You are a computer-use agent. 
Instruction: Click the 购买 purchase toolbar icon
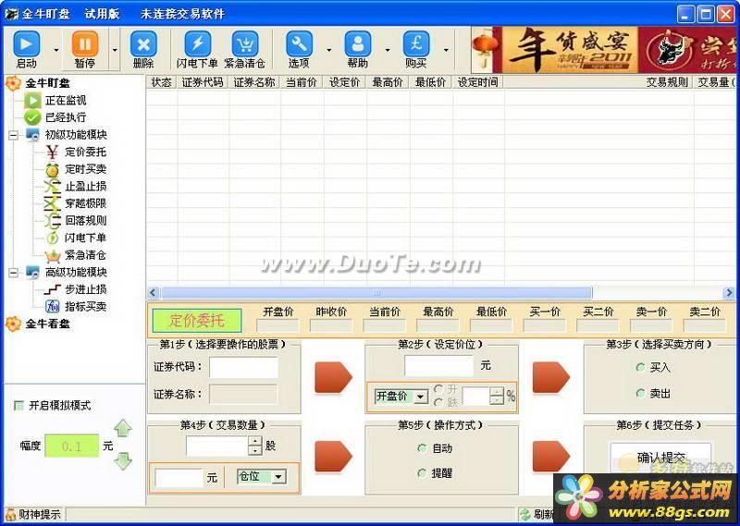pos(416,44)
